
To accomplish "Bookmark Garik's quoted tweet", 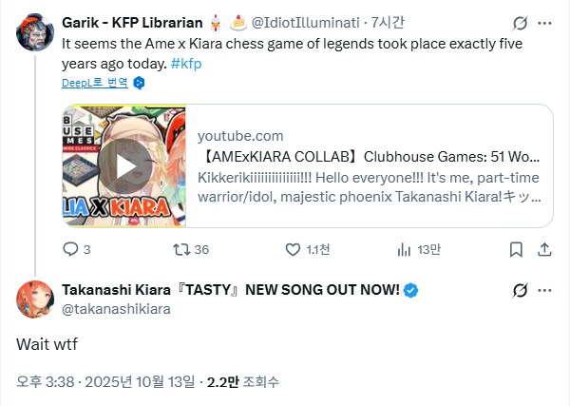I will pyautogui.click(x=514, y=249).
